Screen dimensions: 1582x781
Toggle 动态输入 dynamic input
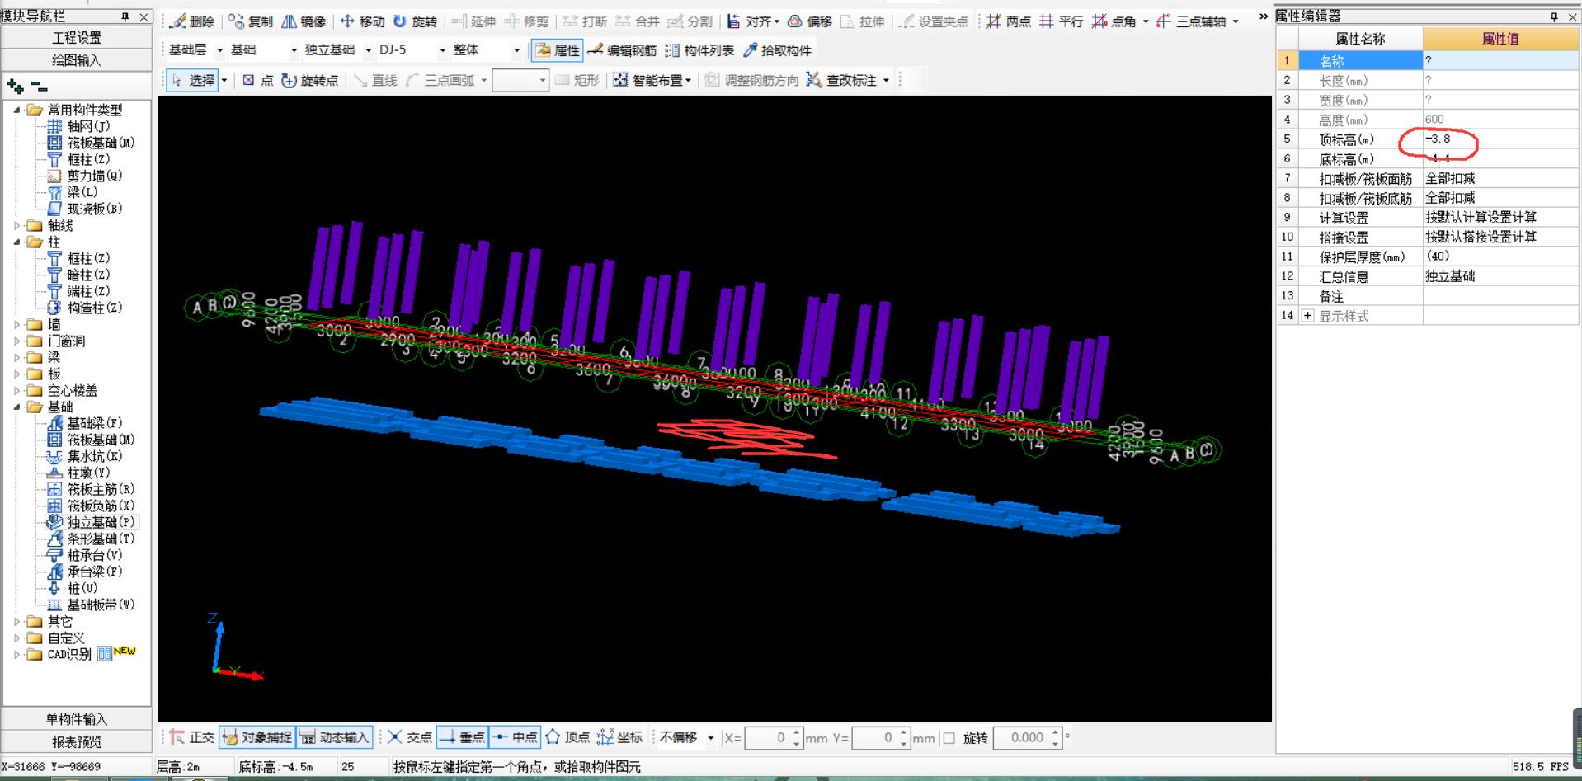(333, 737)
